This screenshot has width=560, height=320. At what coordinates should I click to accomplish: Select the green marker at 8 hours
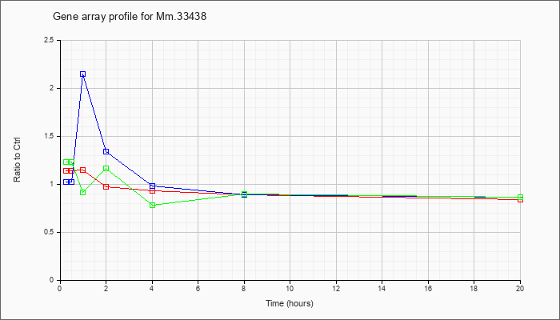tap(244, 194)
